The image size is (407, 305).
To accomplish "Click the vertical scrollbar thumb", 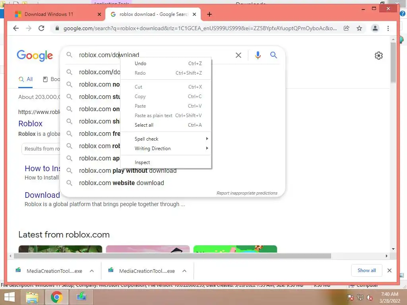I will (393, 62).
